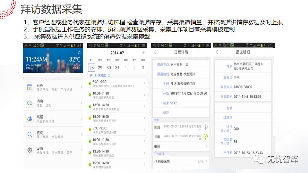The width and height of the screenshot is (308, 173).
Task: Green status dot for 拜访:物美航天桥店
Action: tap(90, 95)
